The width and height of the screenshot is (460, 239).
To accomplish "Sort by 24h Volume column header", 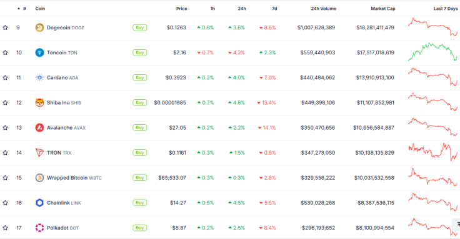I will 324,9.
